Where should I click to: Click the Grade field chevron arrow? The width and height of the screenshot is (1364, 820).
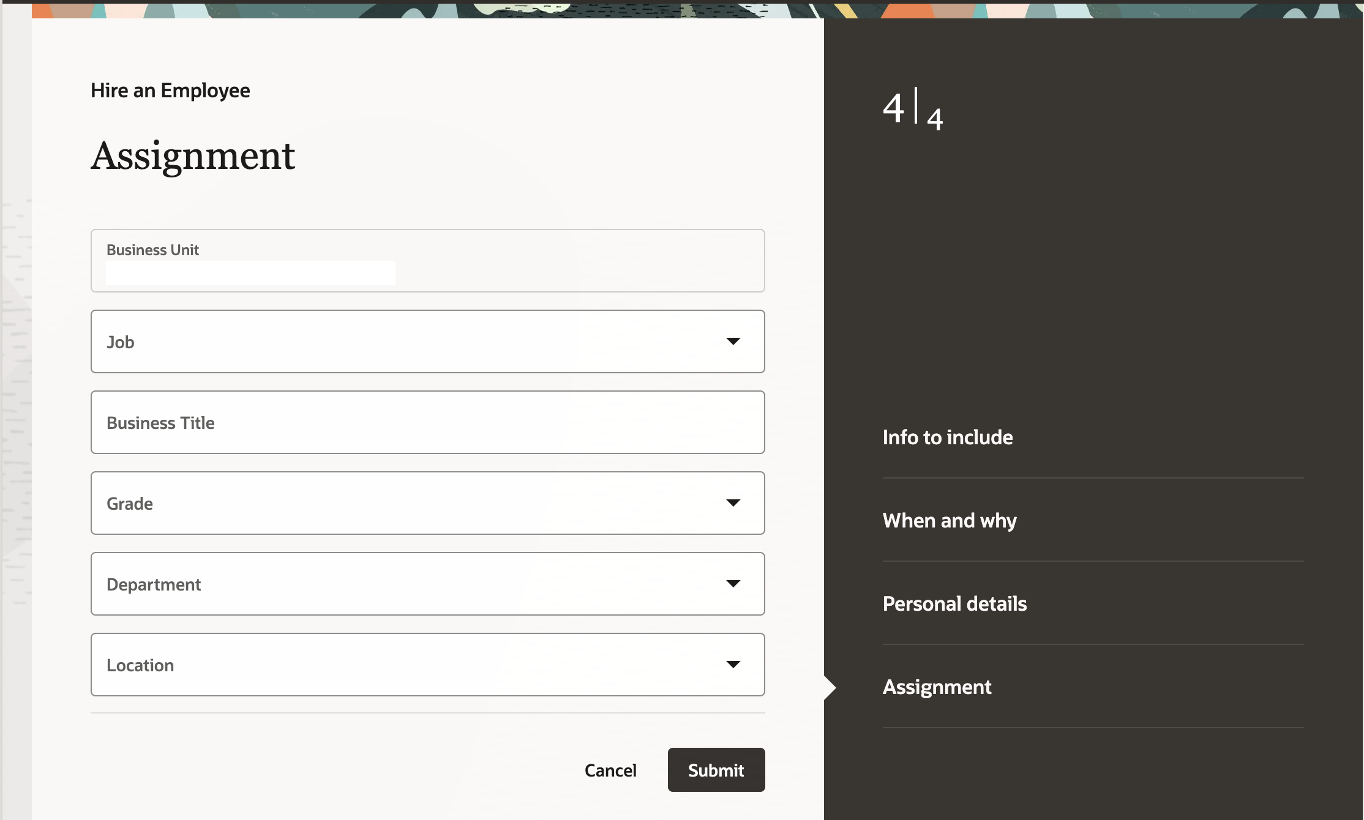734,502
